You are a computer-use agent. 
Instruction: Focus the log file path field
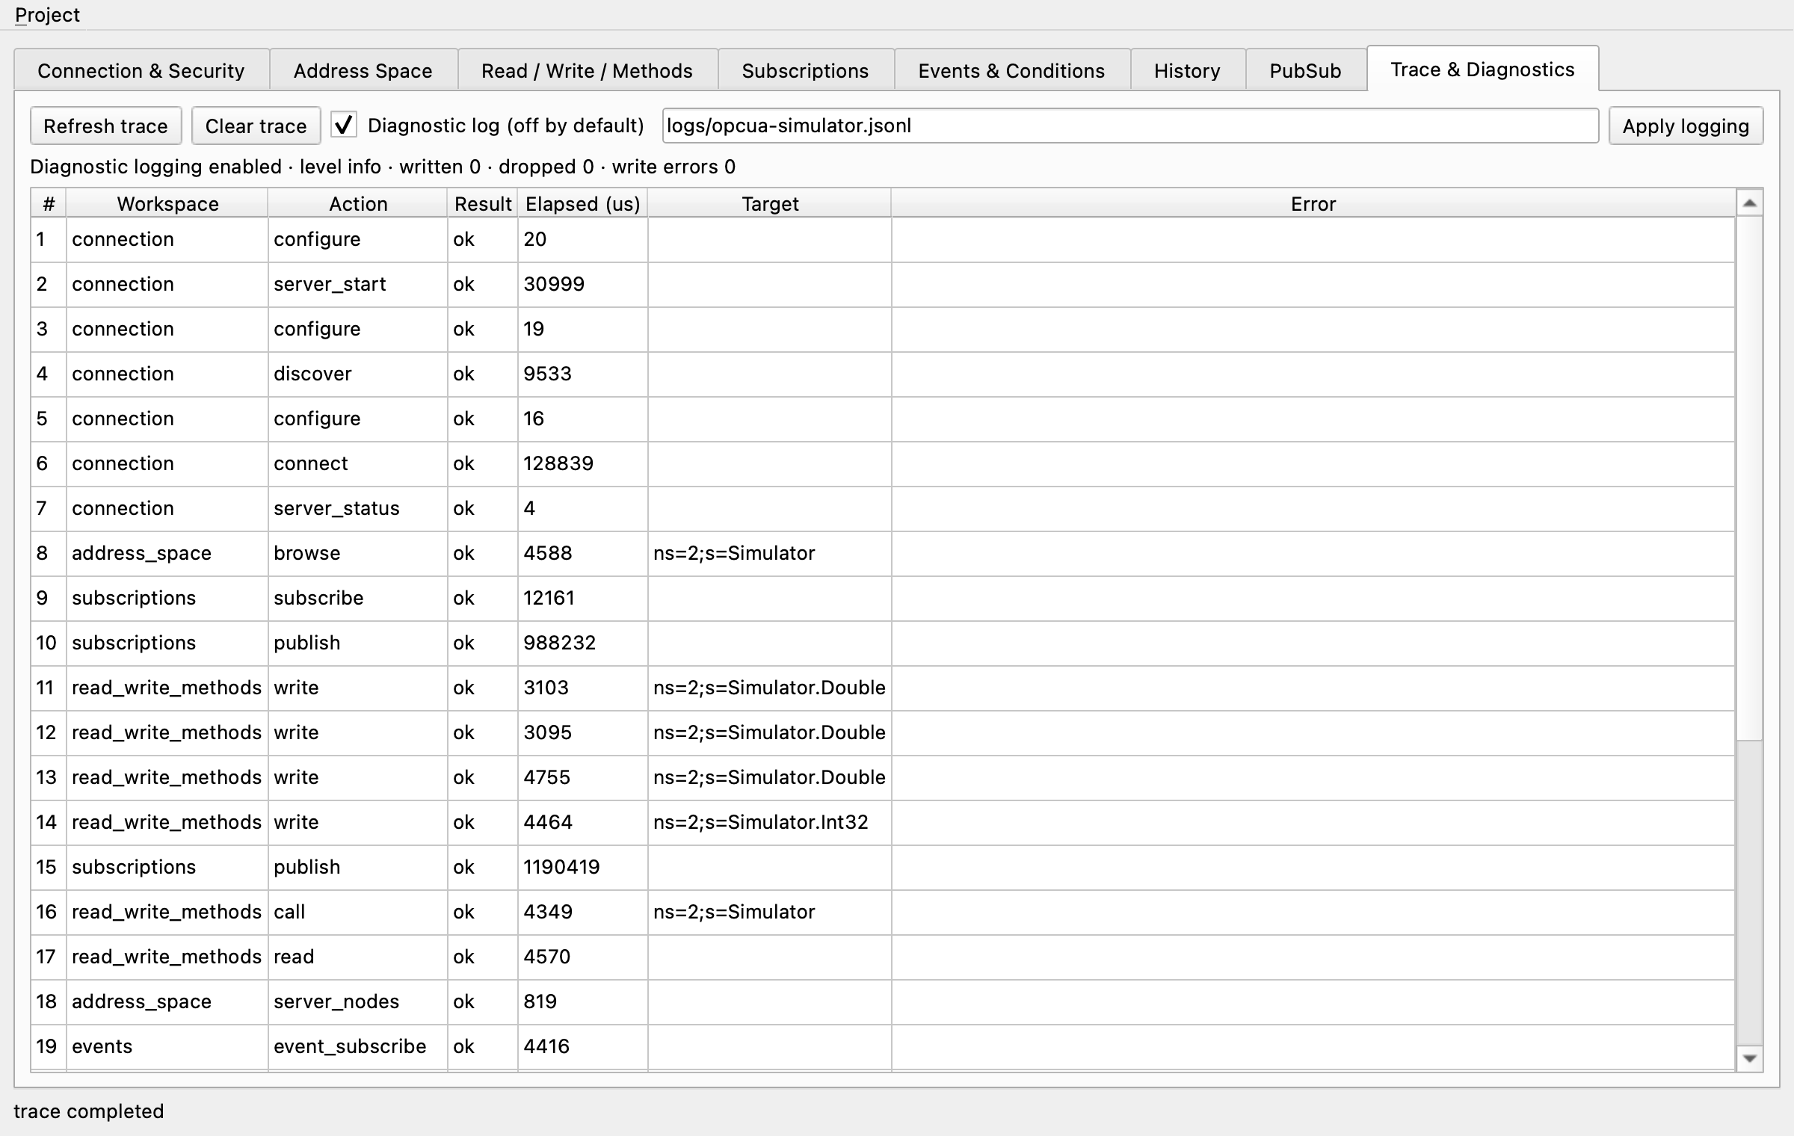coord(1130,126)
